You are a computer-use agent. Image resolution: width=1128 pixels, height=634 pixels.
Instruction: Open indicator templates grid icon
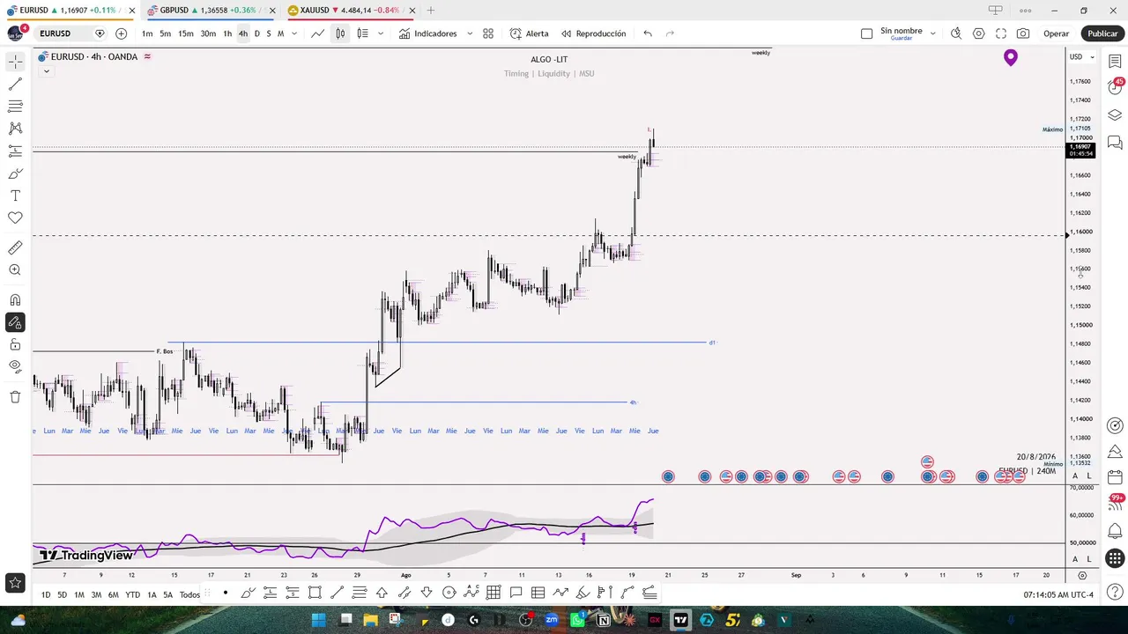(488, 33)
